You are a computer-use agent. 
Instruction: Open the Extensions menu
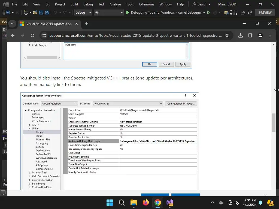point(147,4)
